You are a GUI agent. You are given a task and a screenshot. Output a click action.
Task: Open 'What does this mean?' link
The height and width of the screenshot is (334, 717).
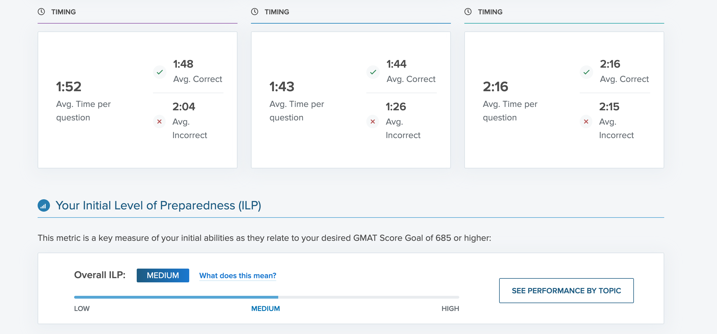click(238, 276)
